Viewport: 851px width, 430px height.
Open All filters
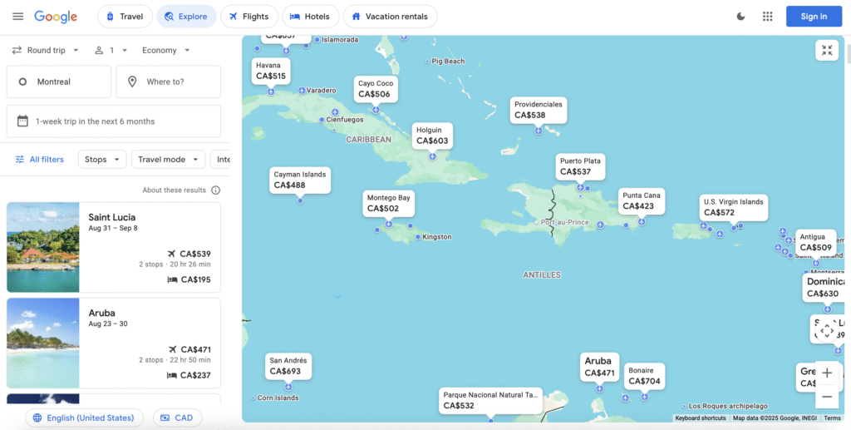(40, 160)
